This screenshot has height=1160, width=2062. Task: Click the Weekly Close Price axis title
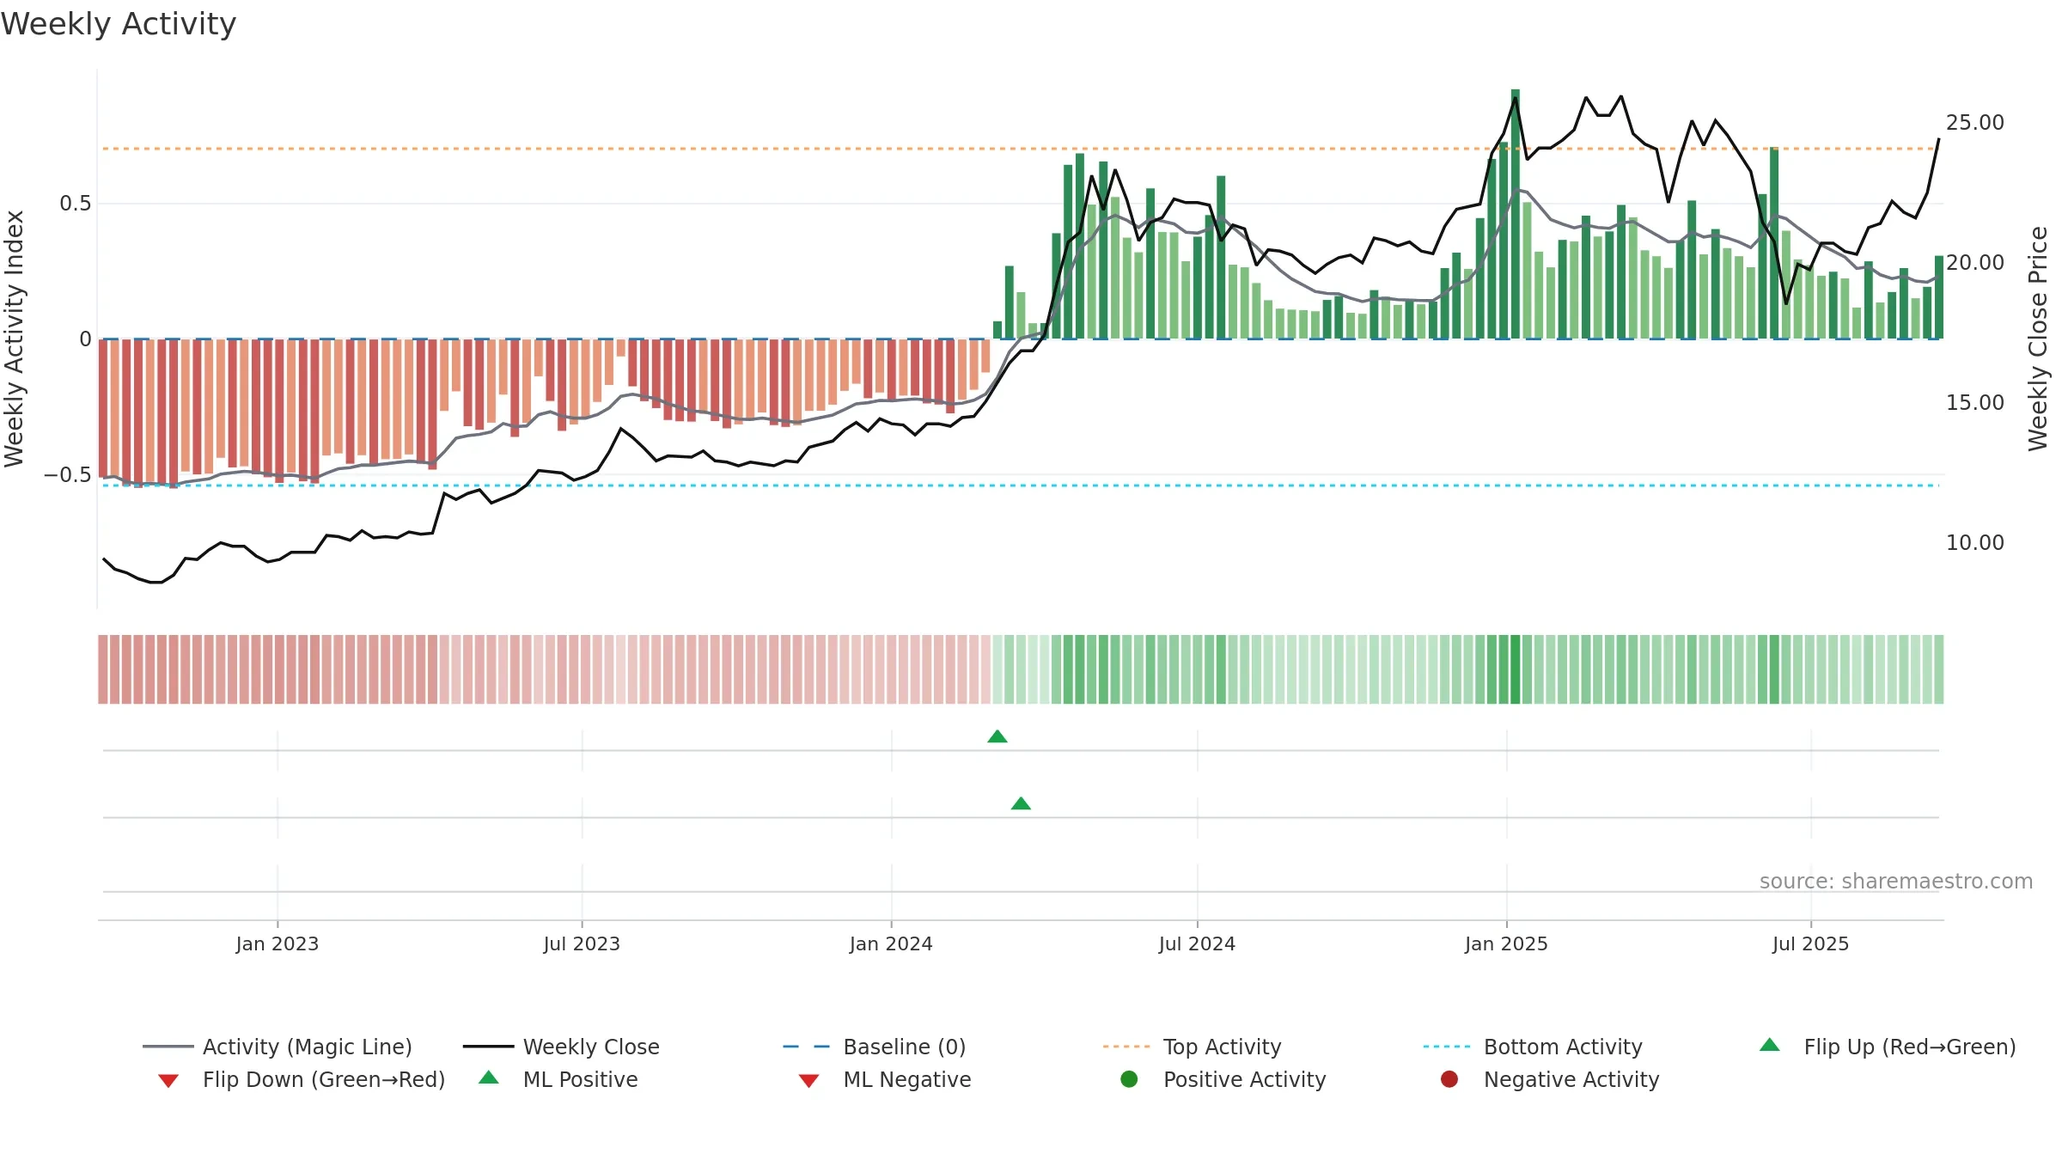tap(2038, 339)
